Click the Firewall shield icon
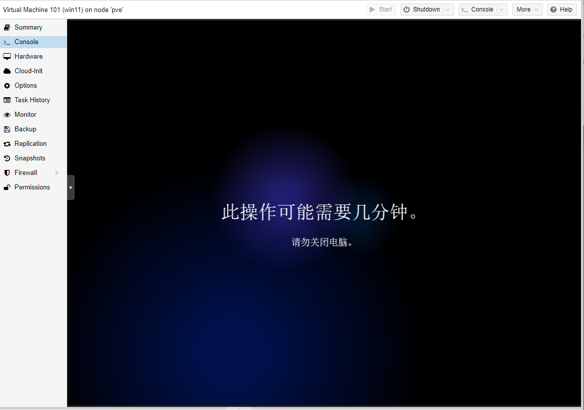 coord(7,173)
